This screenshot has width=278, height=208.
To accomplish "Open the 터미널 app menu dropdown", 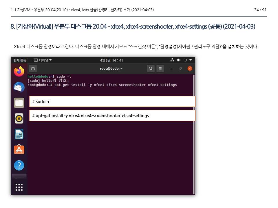I will click(x=43, y=60).
